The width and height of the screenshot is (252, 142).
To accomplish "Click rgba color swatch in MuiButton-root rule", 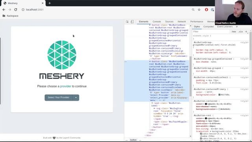I will [x=206, y=118].
